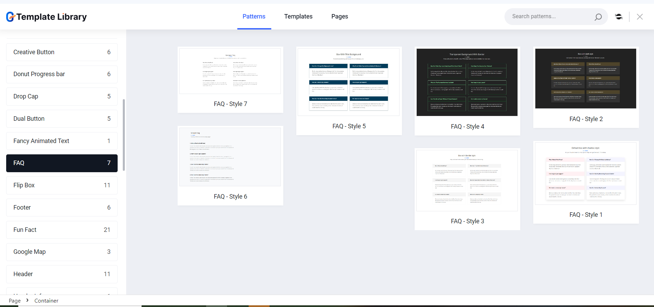Click the category list scrollbar
The image size is (654, 307).
124,134
